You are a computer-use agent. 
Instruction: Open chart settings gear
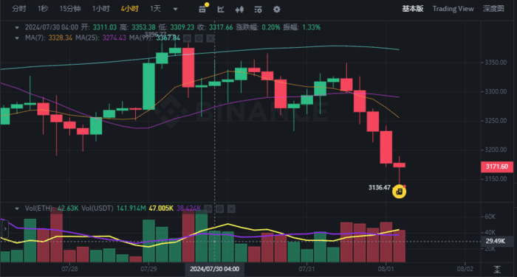coord(277,10)
